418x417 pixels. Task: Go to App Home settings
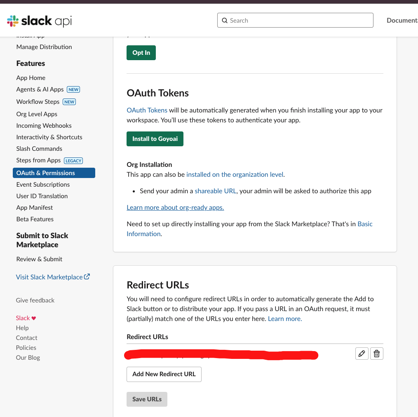[31, 78]
